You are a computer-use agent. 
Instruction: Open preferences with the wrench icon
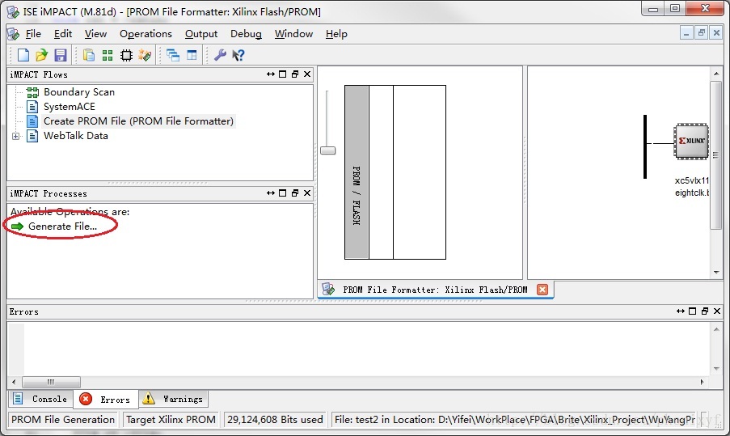click(220, 55)
